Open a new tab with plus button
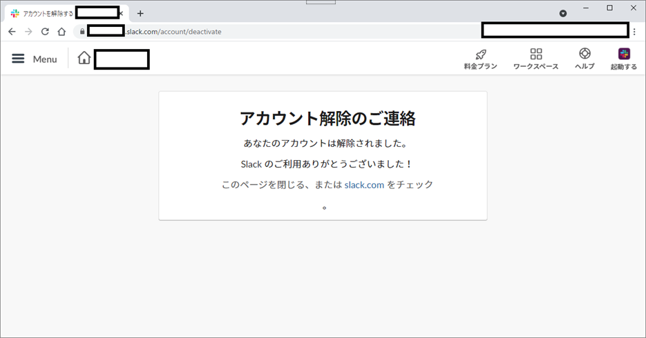646x338 pixels. tap(140, 14)
